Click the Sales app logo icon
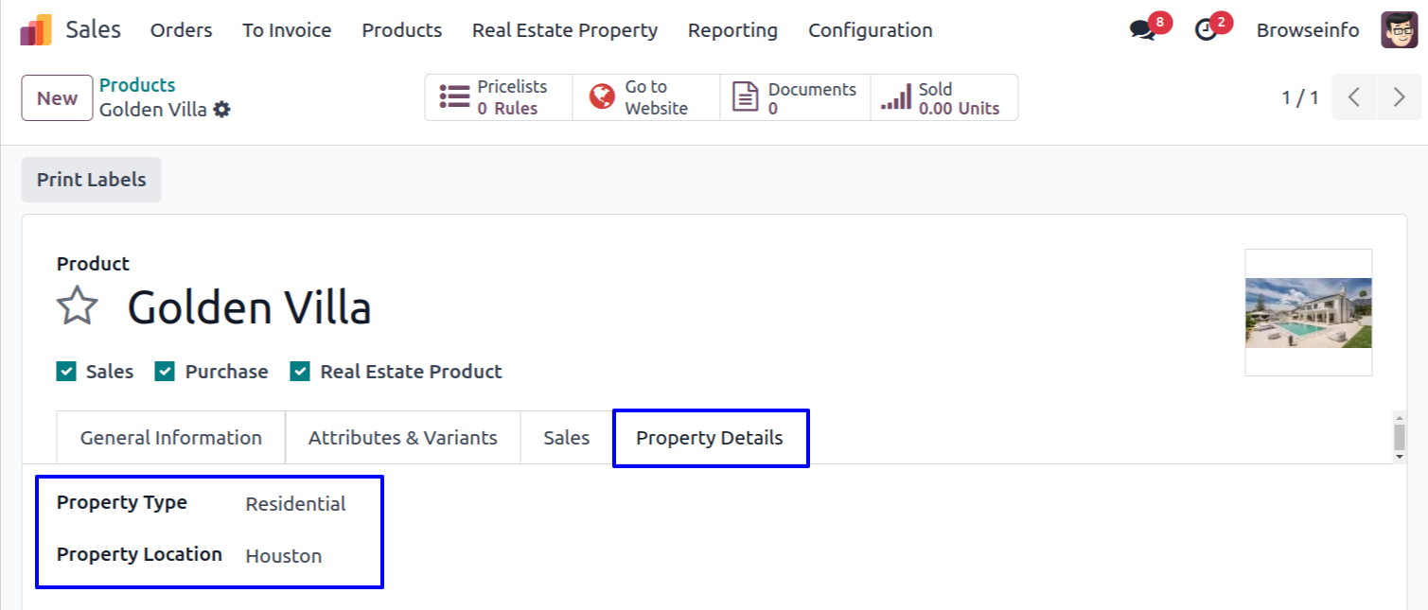This screenshot has height=610, width=1428. pos(36,30)
